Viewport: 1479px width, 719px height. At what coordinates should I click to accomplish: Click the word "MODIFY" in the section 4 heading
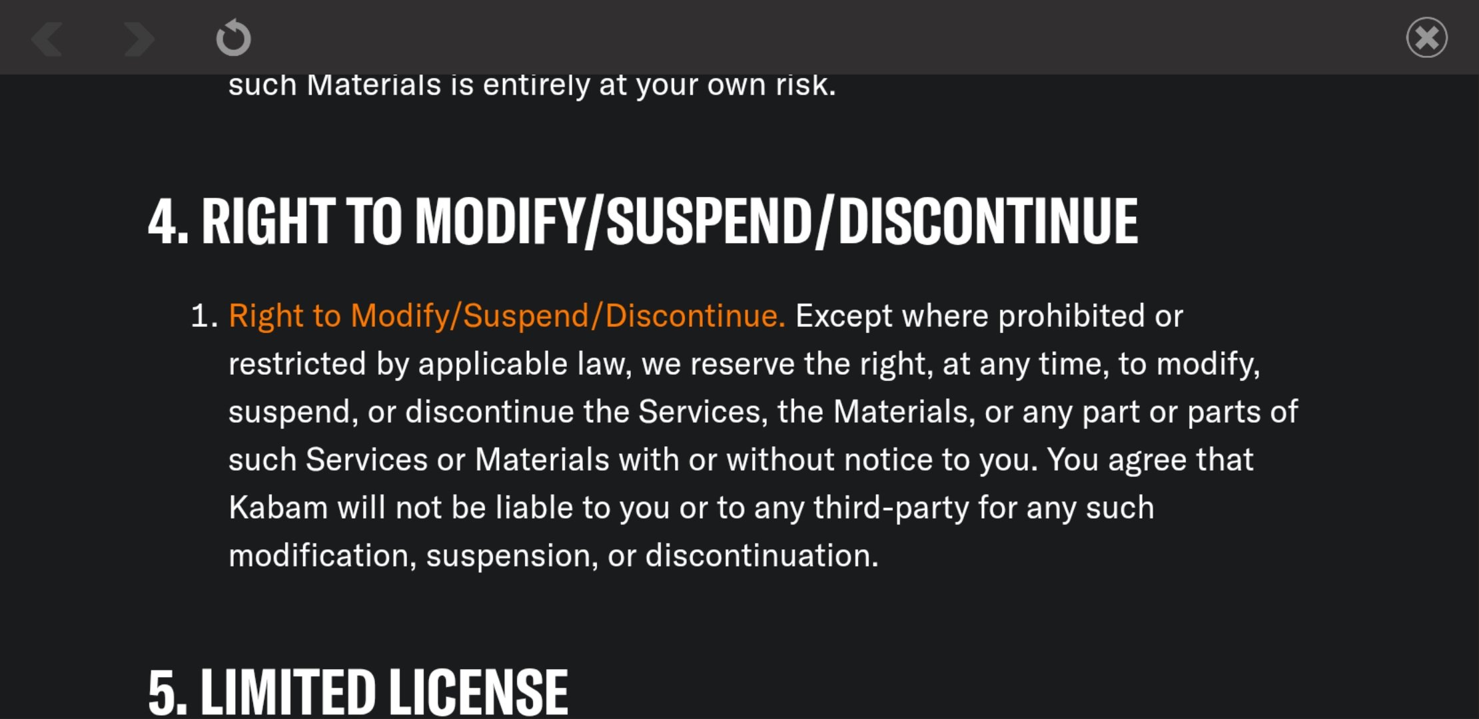point(500,221)
